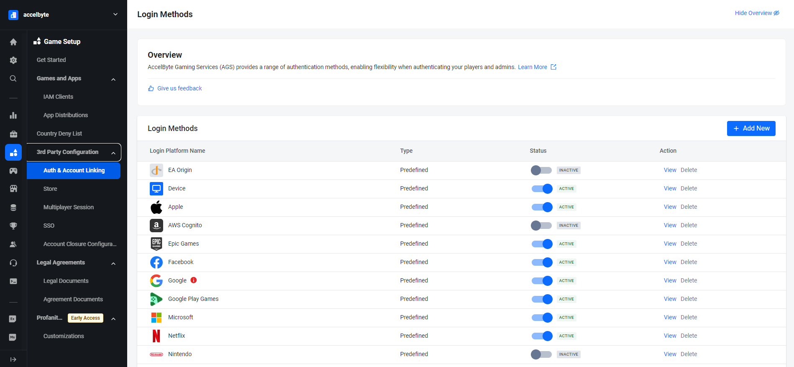Open SSO menu item
This screenshot has height=367, width=794.
tap(49, 226)
